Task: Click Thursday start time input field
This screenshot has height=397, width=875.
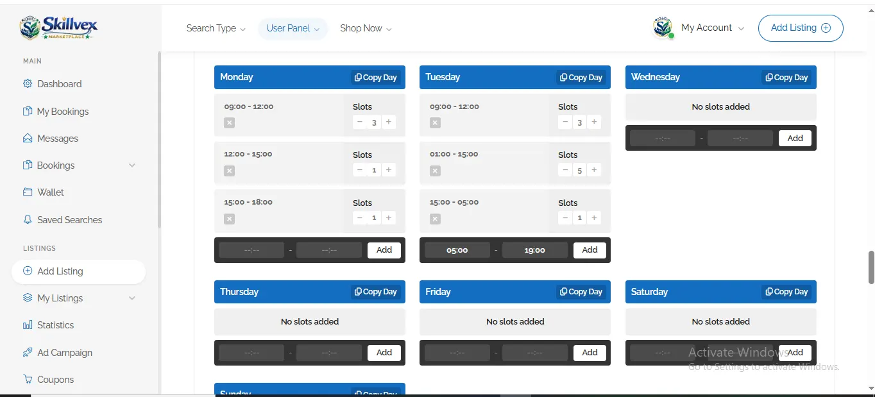Action: tap(251, 353)
